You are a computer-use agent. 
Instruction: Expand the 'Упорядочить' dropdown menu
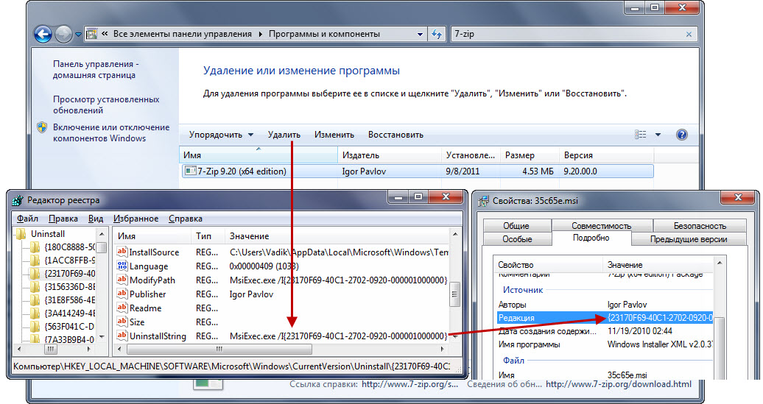[x=222, y=135]
